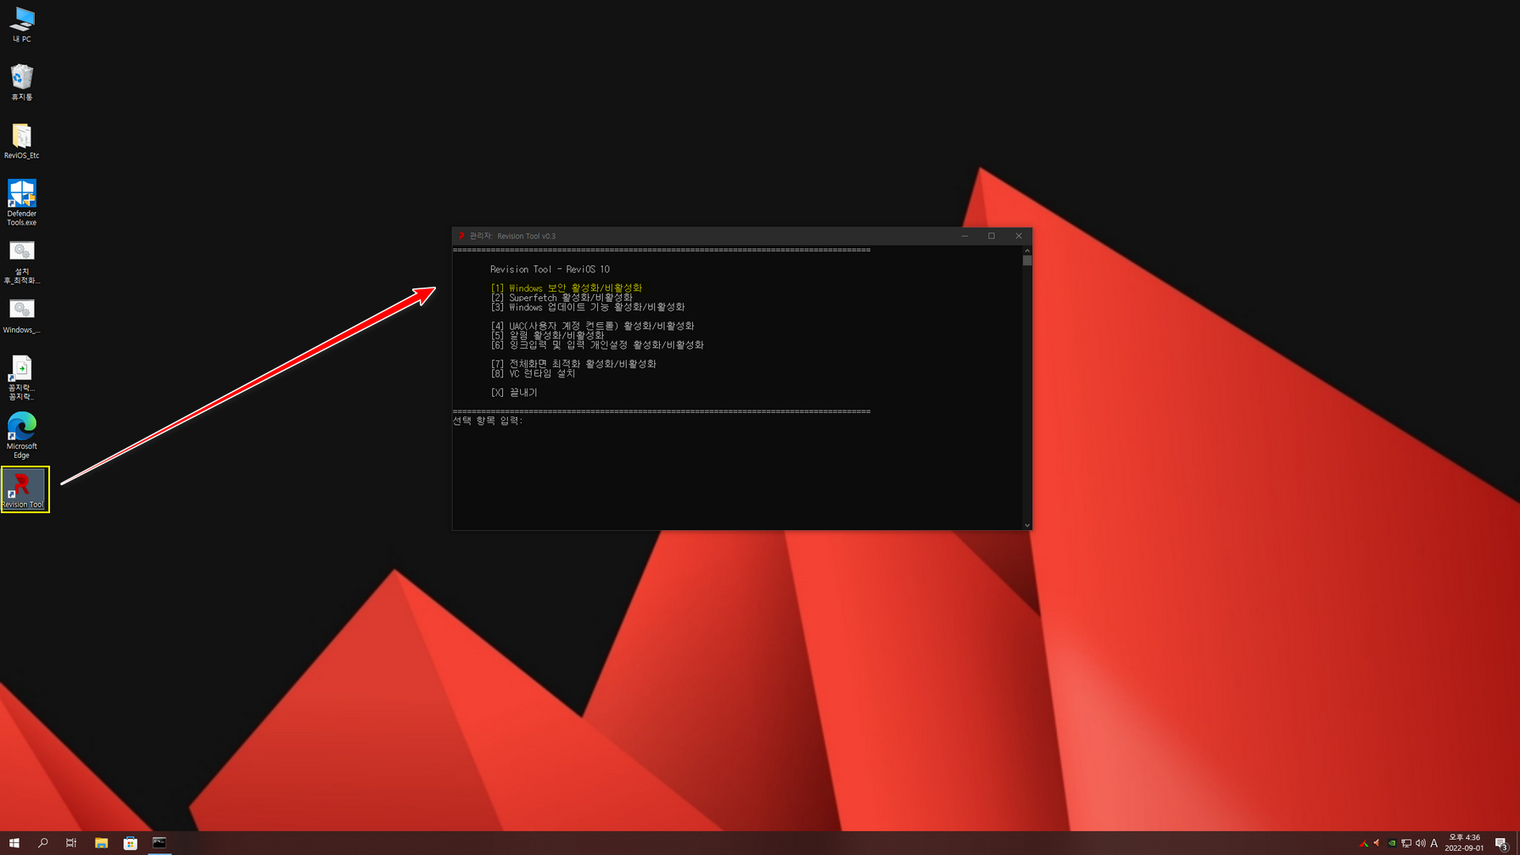Maximize the Revision Tool window
Image resolution: width=1520 pixels, height=855 pixels.
992,236
